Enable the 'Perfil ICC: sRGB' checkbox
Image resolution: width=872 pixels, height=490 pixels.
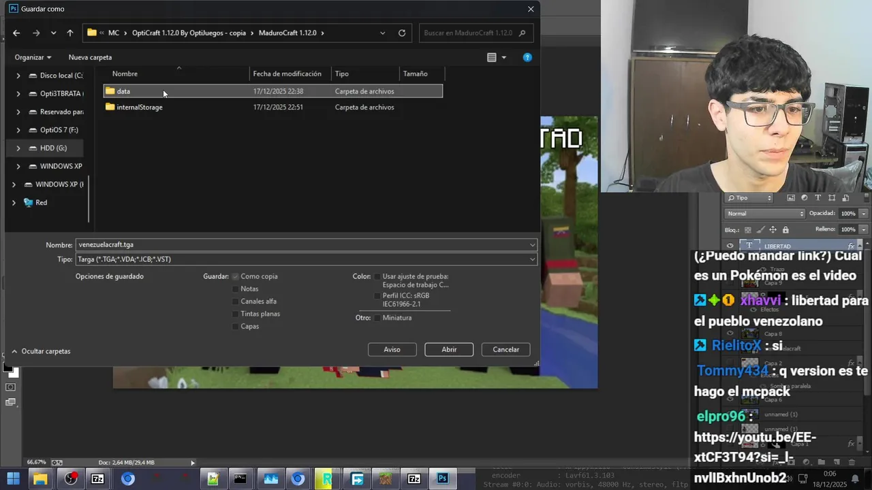click(377, 296)
